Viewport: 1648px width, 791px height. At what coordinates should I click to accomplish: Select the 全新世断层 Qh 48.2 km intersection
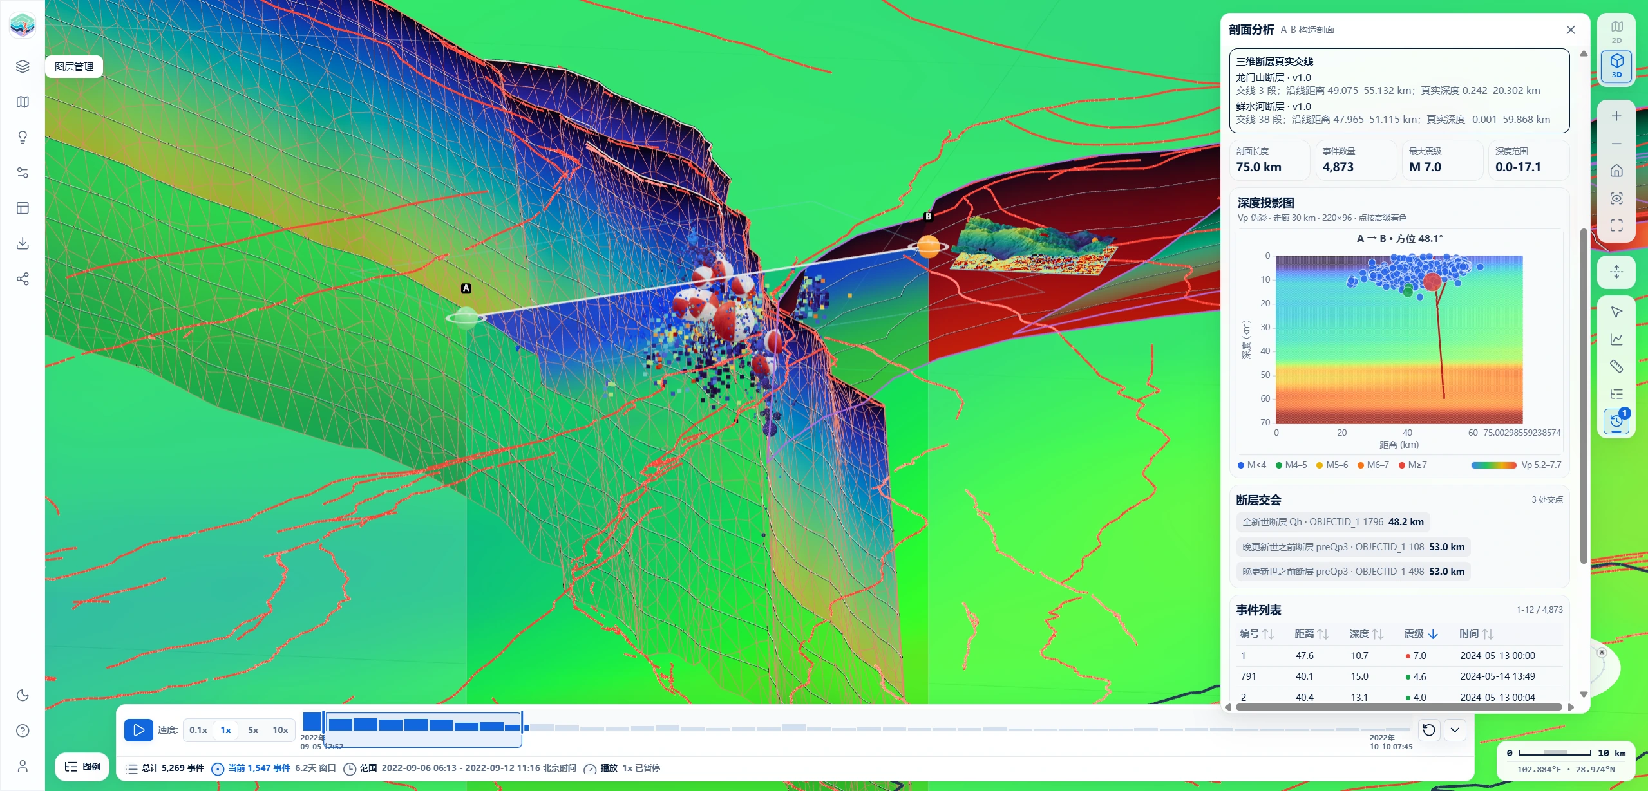pos(1332,522)
